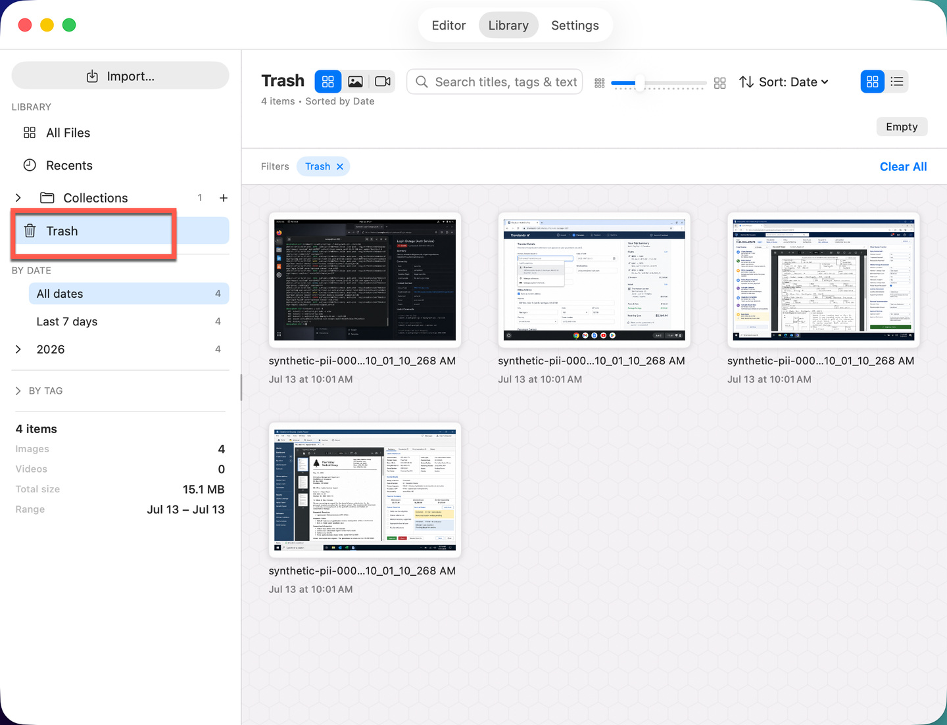Open the Sort: Date dropdown
The width and height of the screenshot is (947, 725).
pyautogui.click(x=794, y=82)
